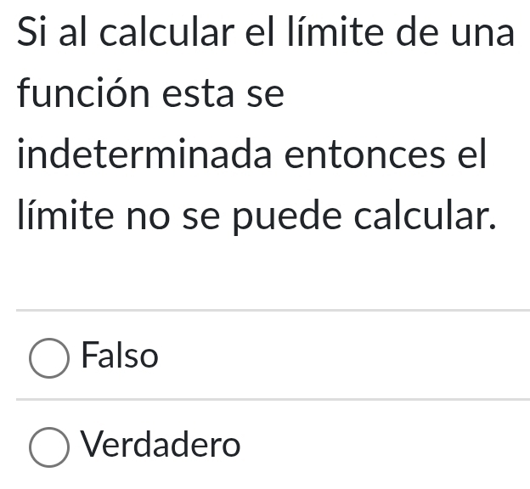
Task: Click the word 'Si' starting the question
Action: [30, 32]
